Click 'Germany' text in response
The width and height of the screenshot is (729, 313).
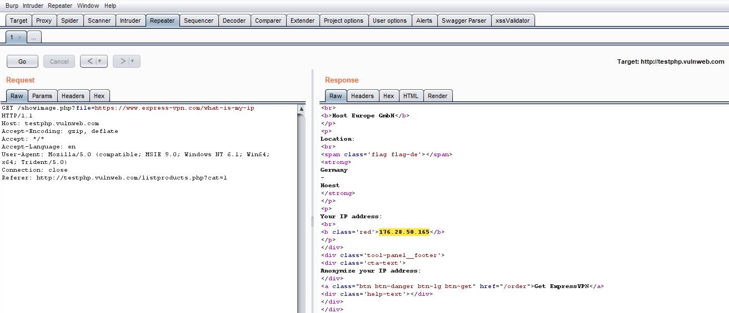pyautogui.click(x=334, y=170)
